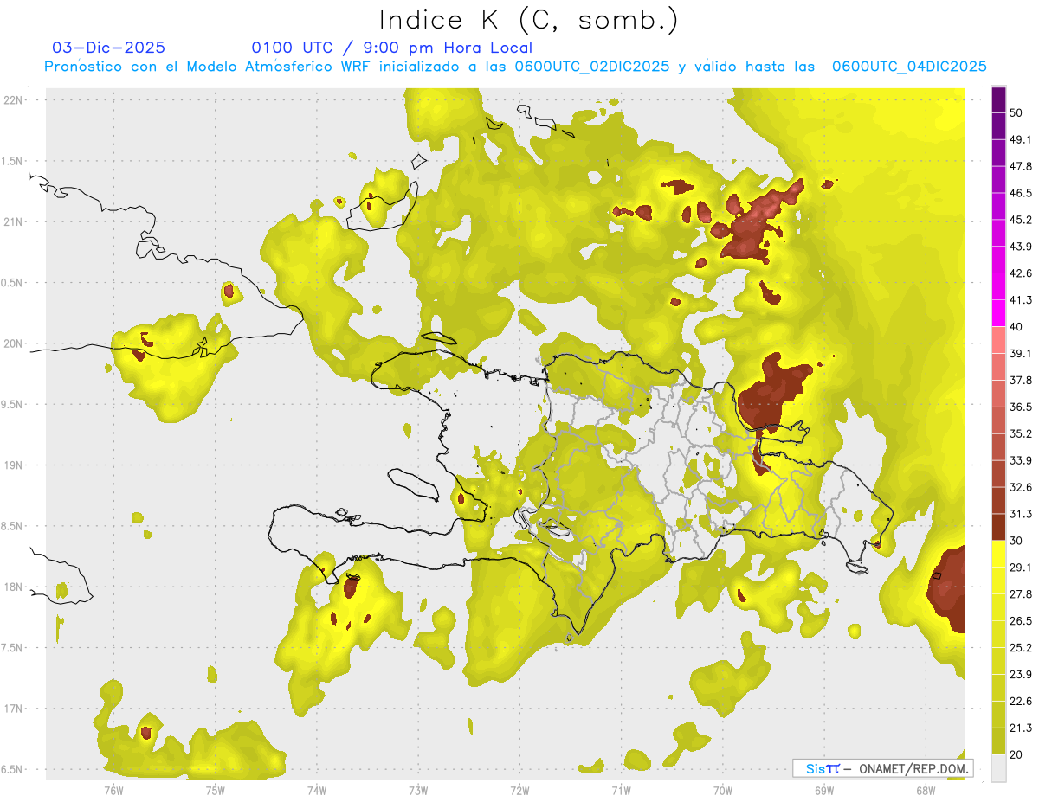1039x802 pixels.
Task: Click the legend value "45.2"
Action: pos(1021,220)
